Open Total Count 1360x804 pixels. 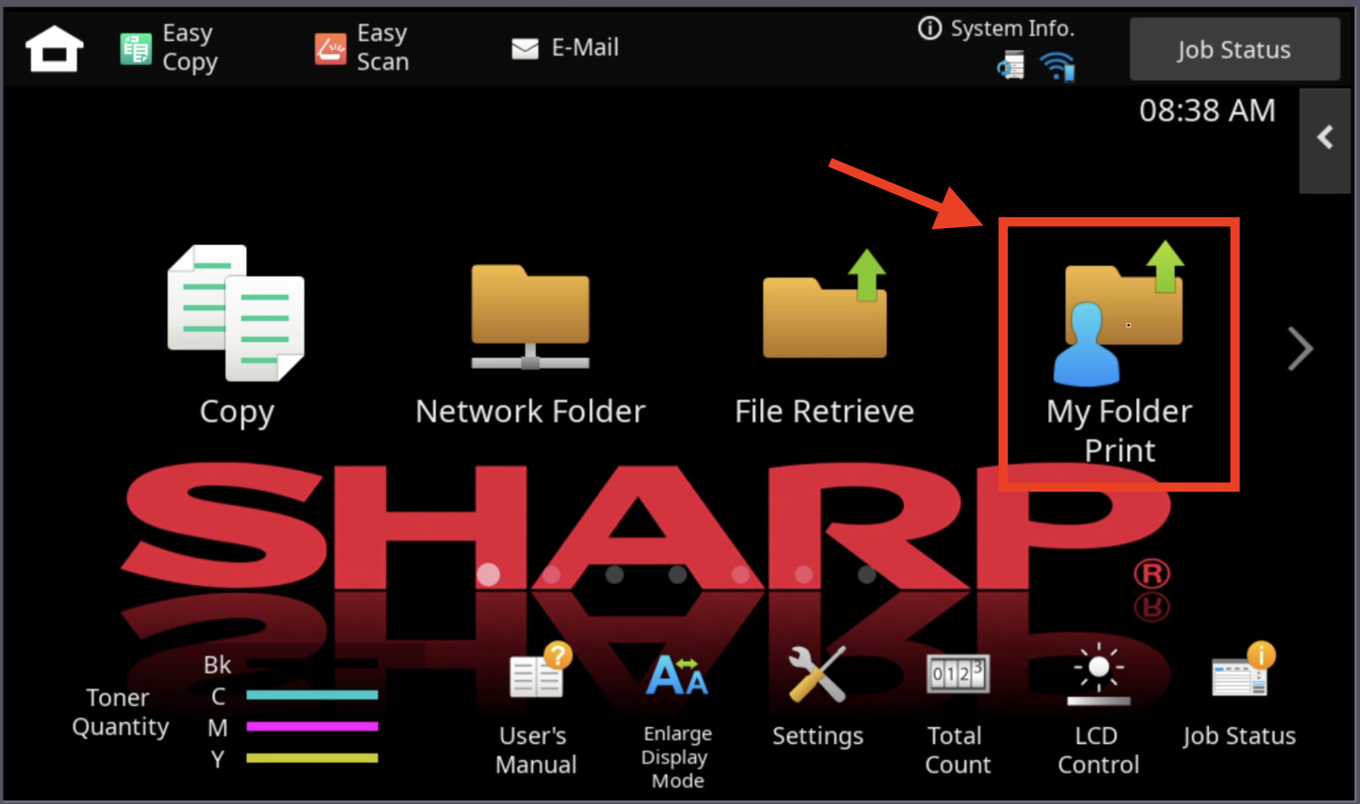pyautogui.click(x=957, y=715)
